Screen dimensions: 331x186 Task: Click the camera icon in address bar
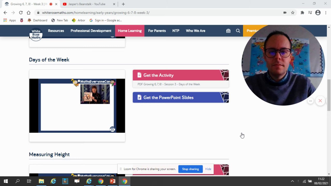tap(285, 12)
